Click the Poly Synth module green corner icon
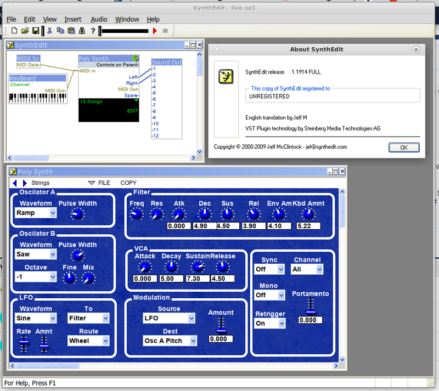 pyautogui.click(x=135, y=58)
